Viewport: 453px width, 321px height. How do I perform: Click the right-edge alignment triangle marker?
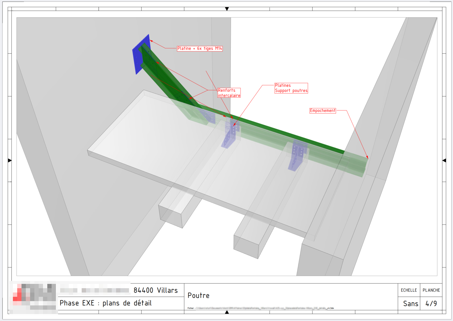point(444,160)
